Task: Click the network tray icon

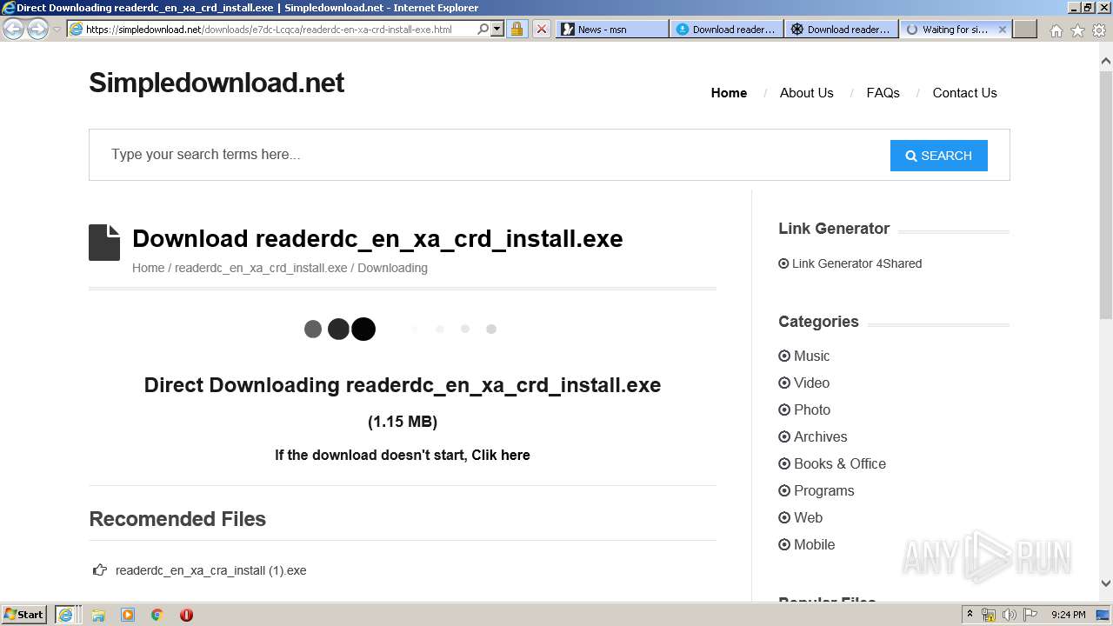Action: point(989,615)
